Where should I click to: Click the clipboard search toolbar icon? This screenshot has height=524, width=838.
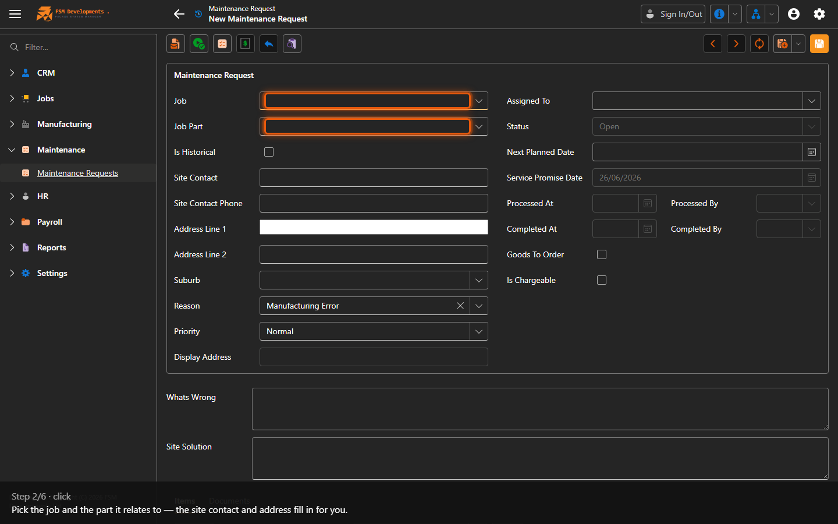[292, 44]
